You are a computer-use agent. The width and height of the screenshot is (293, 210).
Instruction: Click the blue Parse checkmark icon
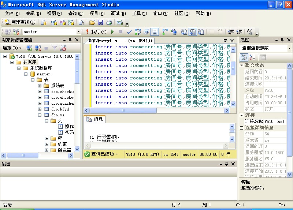pos(129,32)
